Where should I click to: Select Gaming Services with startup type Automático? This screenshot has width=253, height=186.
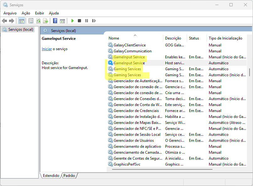click(177, 69)
